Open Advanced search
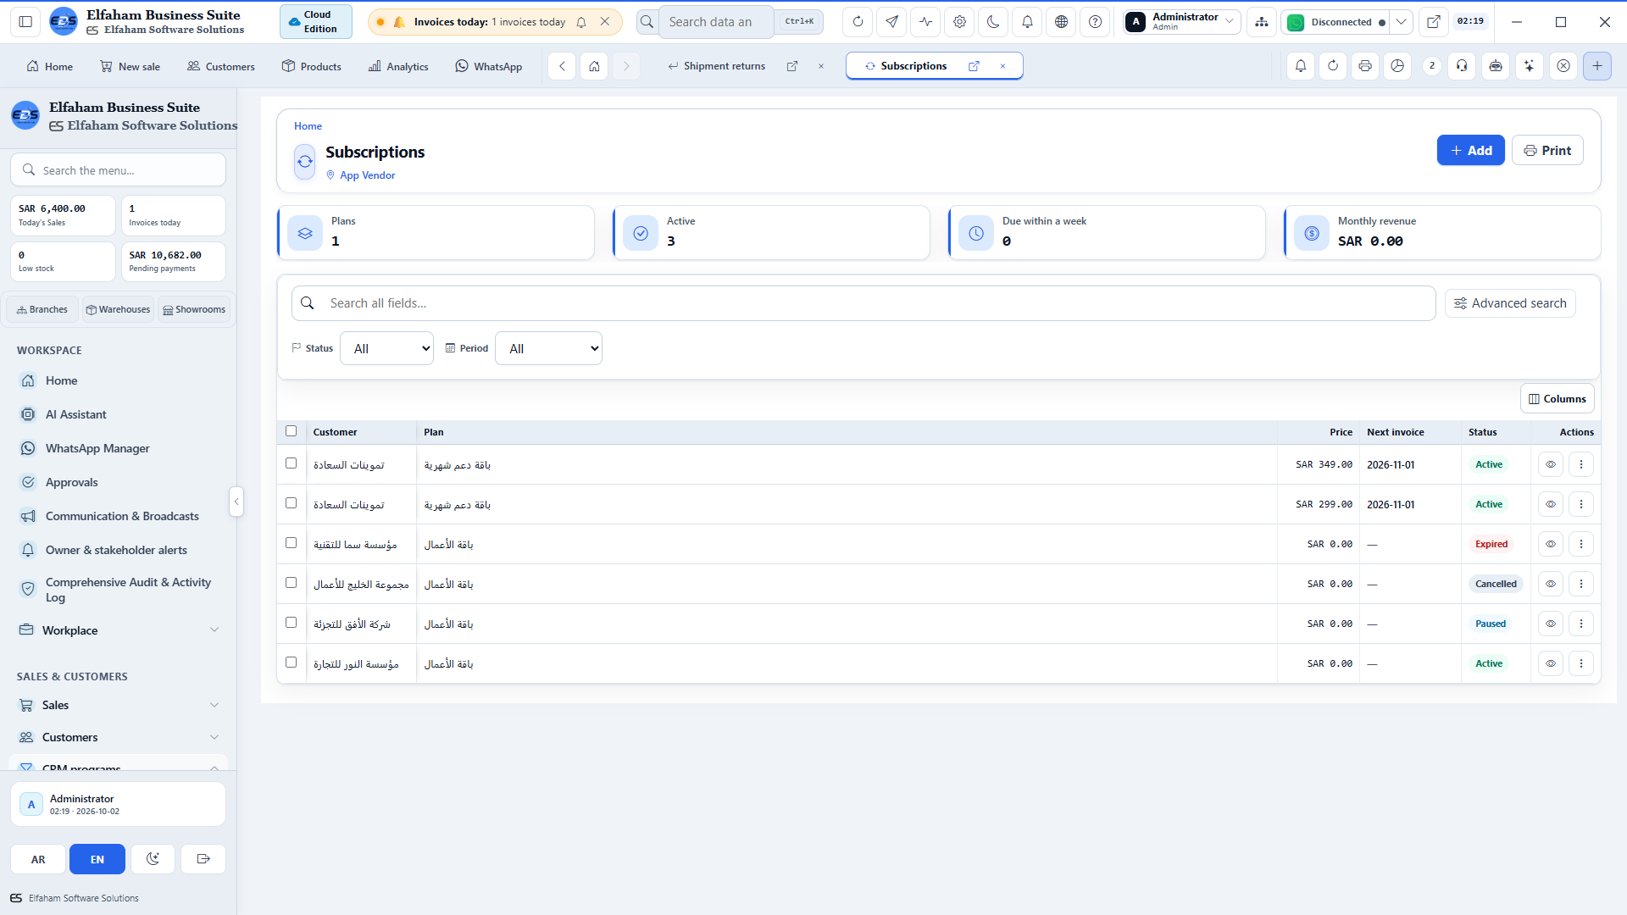The width and height of the screenshot is (1627, 915). tap(1510, 303)
